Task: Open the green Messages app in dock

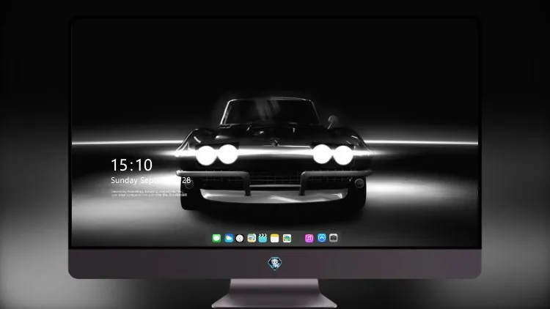Action: tap(216, 238)
